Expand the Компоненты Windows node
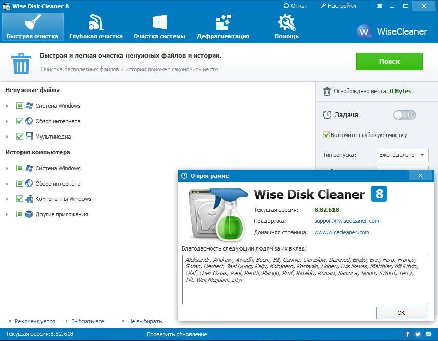 7,199
